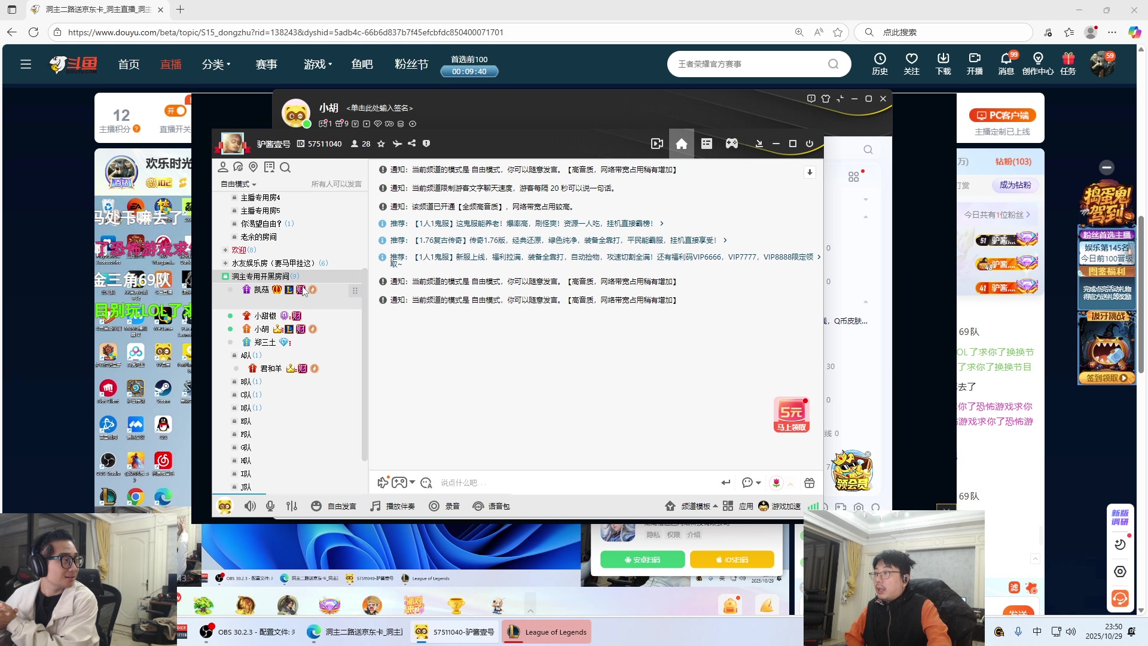Viewport: 1148px width, 646px height.
Task: Open the 自由模式 mode dropdown
Action: click(238, 184)
